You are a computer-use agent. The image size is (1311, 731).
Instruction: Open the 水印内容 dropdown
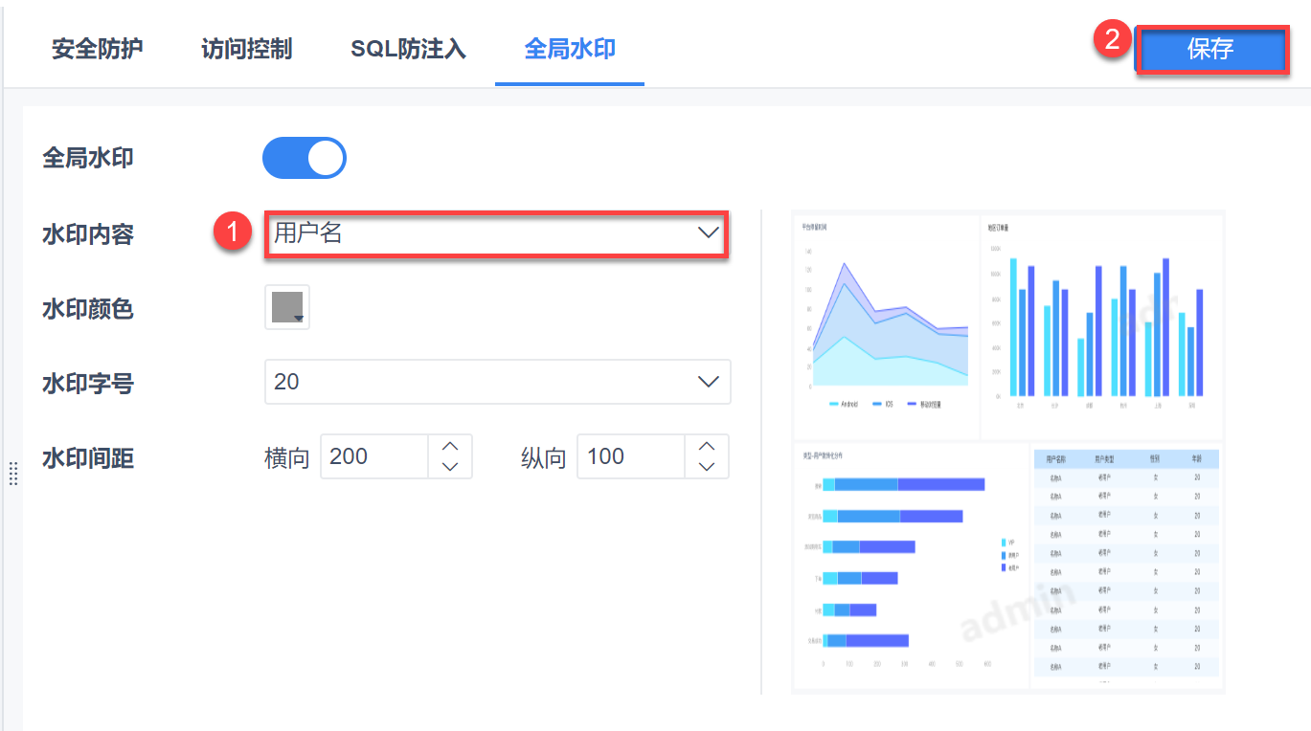(496, 233)
